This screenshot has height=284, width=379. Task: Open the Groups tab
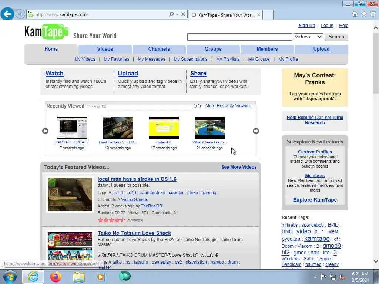point(213,49)
